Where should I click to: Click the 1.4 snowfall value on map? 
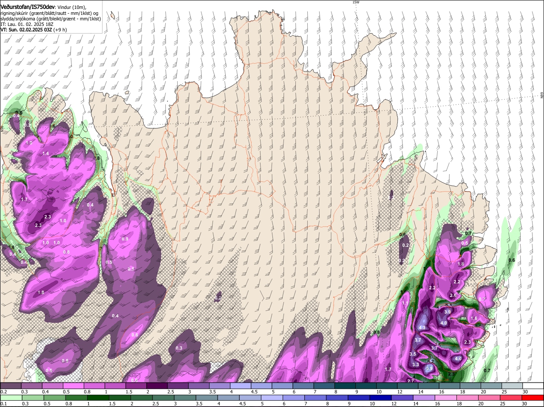pyautogui.click(x=46, y=153)
